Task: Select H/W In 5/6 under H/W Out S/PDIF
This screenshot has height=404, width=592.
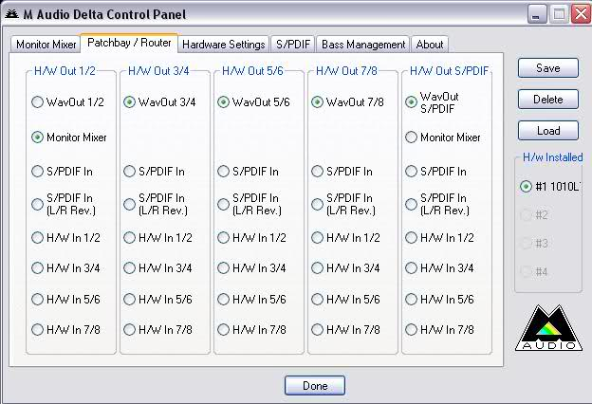Action: point(412,299)
